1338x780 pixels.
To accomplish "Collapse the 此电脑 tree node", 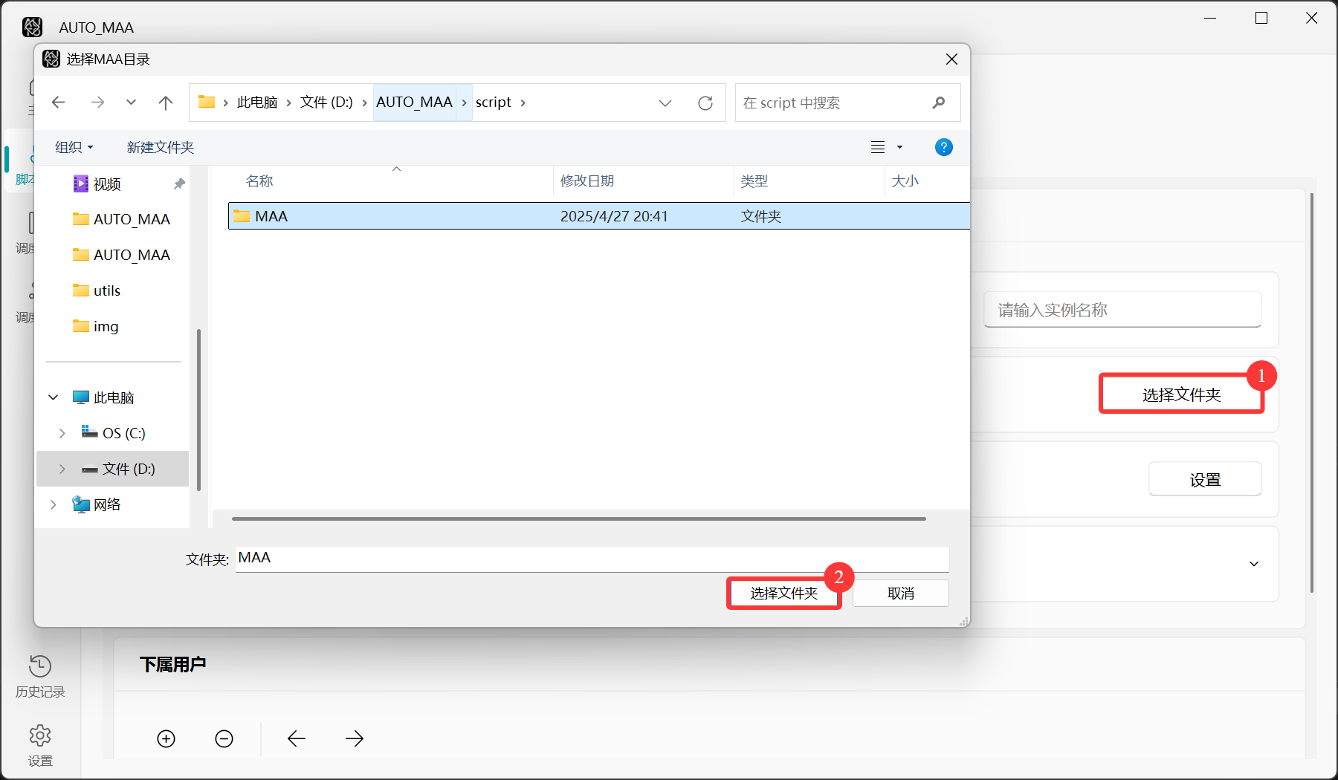I will pyautogui.click(x=54, y=397).
